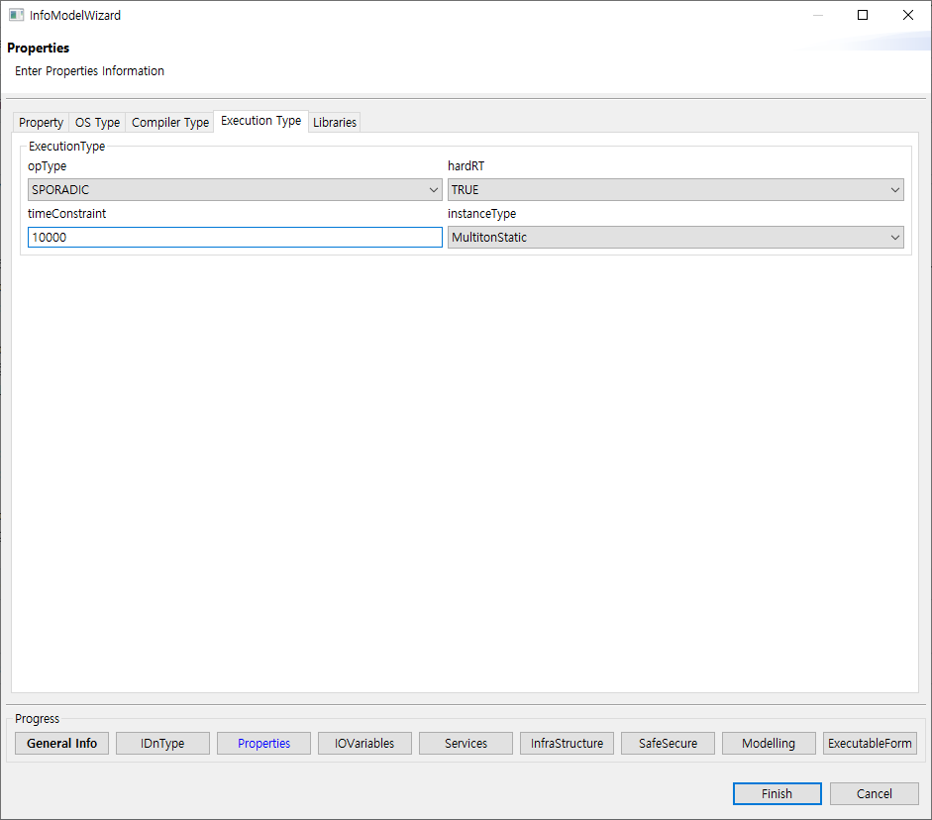Navigate to the ExecutableForm step
This screenshot has width=932, height=820.
[870, 743]
